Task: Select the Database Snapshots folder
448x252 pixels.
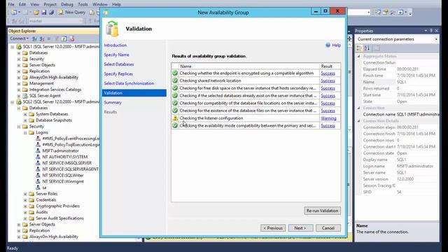Action: [54, 120]
